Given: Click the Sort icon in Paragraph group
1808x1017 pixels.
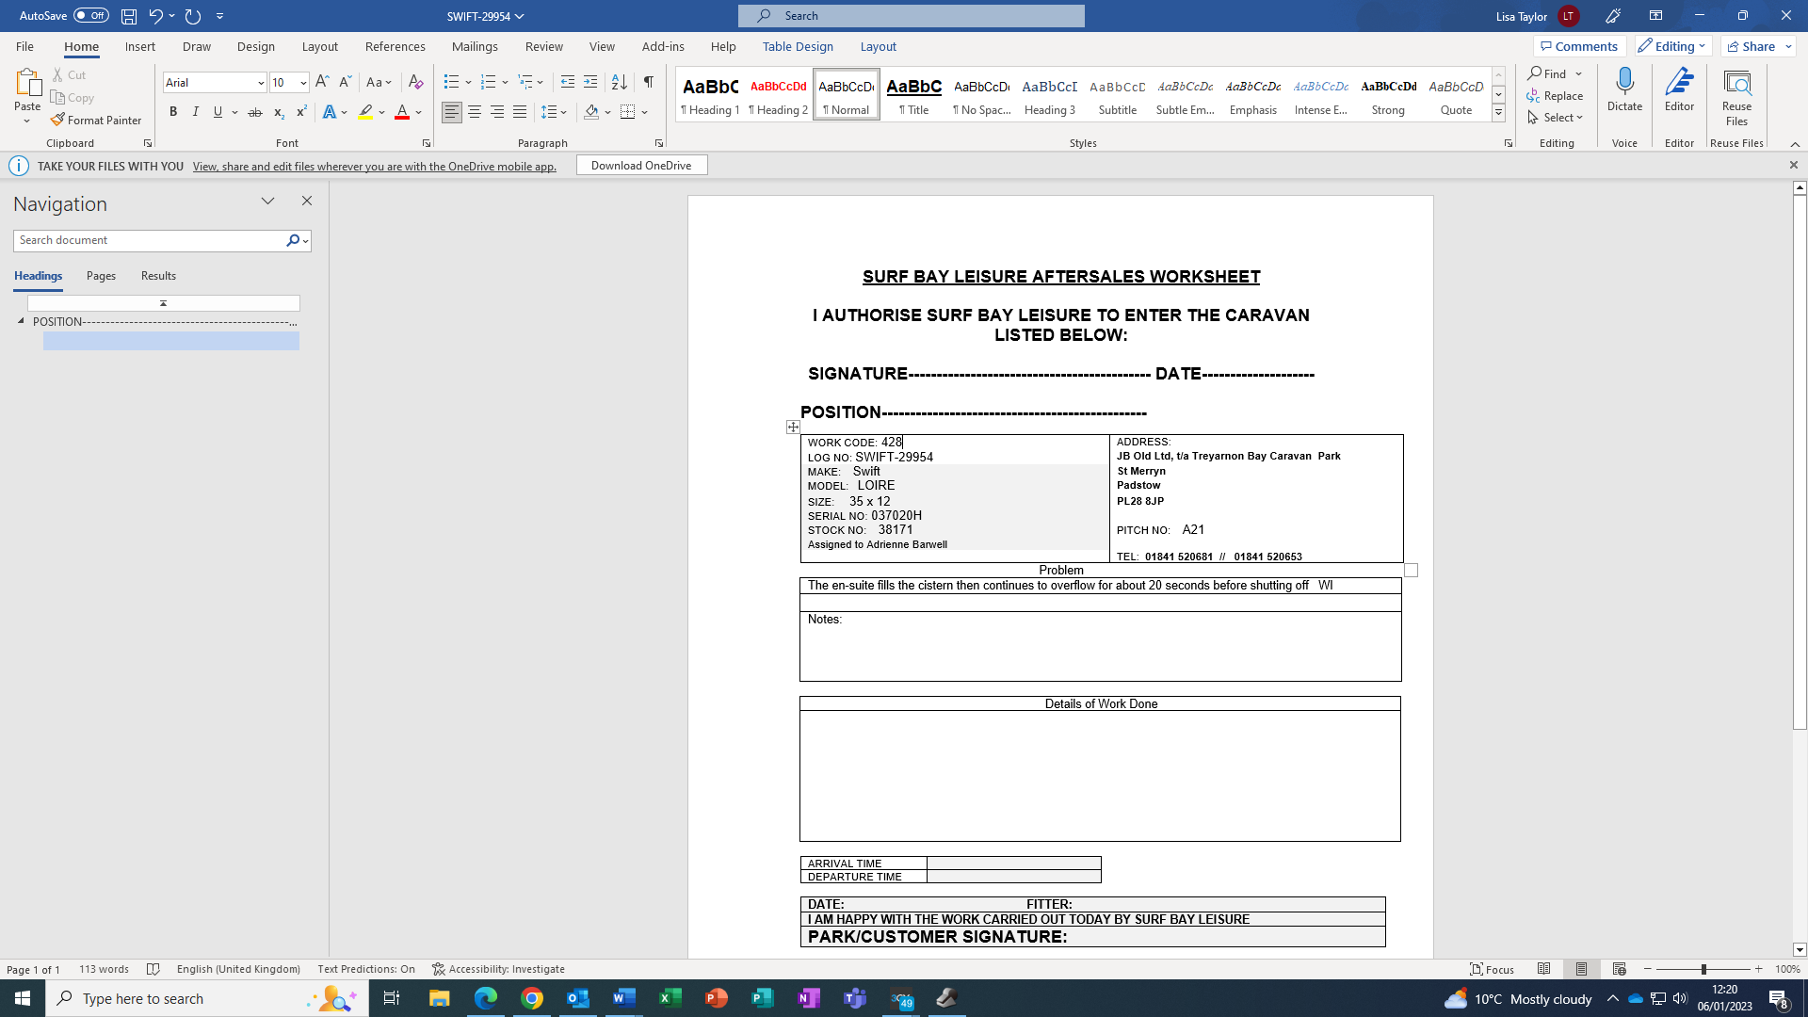Looking at the screenshot, I should [619, 82].
